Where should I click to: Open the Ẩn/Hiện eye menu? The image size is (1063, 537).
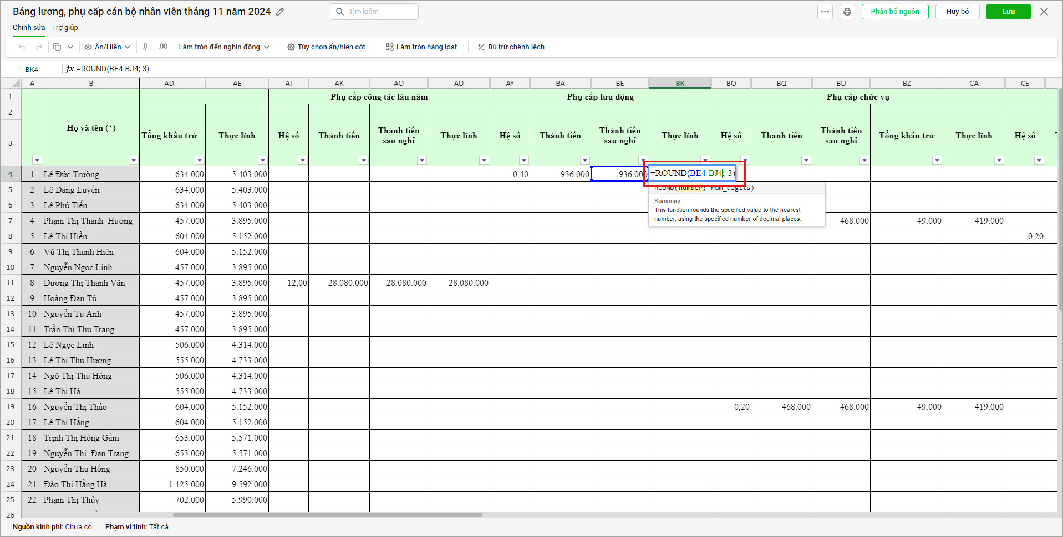[x=108, y=47]
